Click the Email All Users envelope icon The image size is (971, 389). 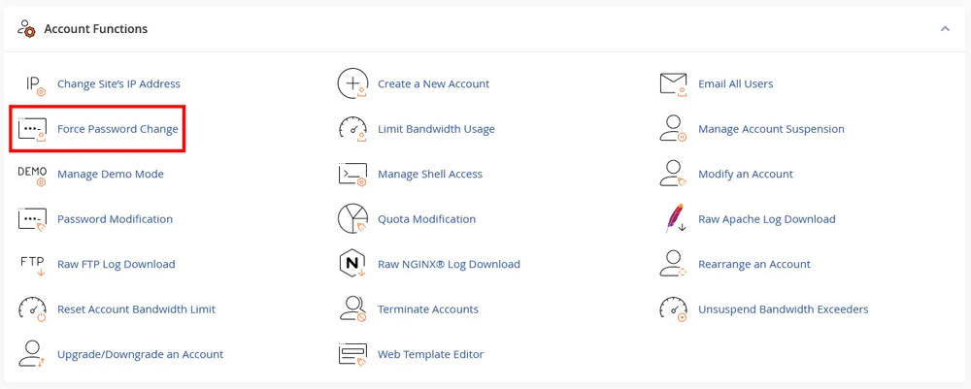pyautogui.click(x=674, y=84)
